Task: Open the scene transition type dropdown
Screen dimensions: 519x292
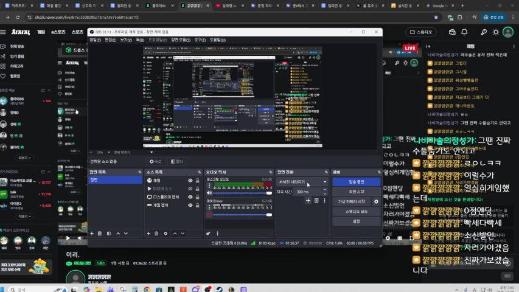Action: 302,182
